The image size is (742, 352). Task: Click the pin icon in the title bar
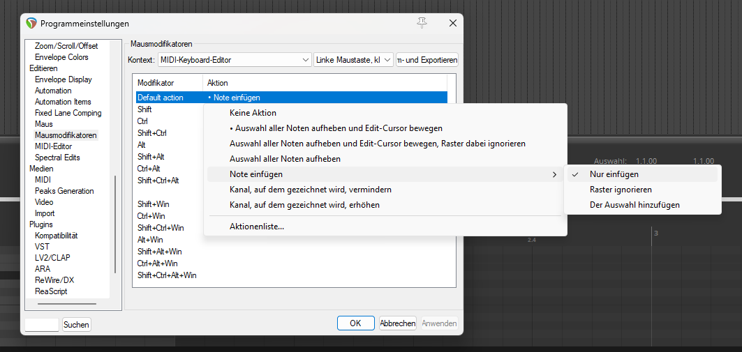point(422,23)
